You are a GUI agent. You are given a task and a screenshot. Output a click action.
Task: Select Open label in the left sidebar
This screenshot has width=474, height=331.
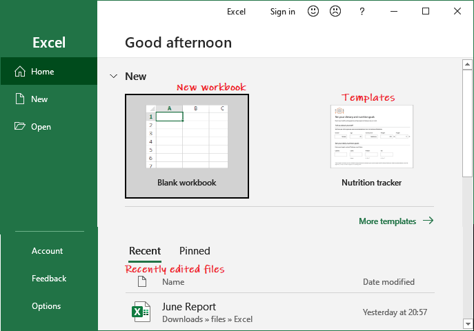click(x=41, y=127)
